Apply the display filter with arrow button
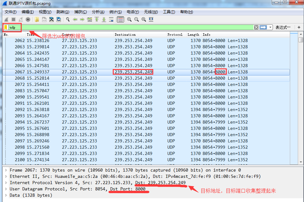 pos(263,27)
